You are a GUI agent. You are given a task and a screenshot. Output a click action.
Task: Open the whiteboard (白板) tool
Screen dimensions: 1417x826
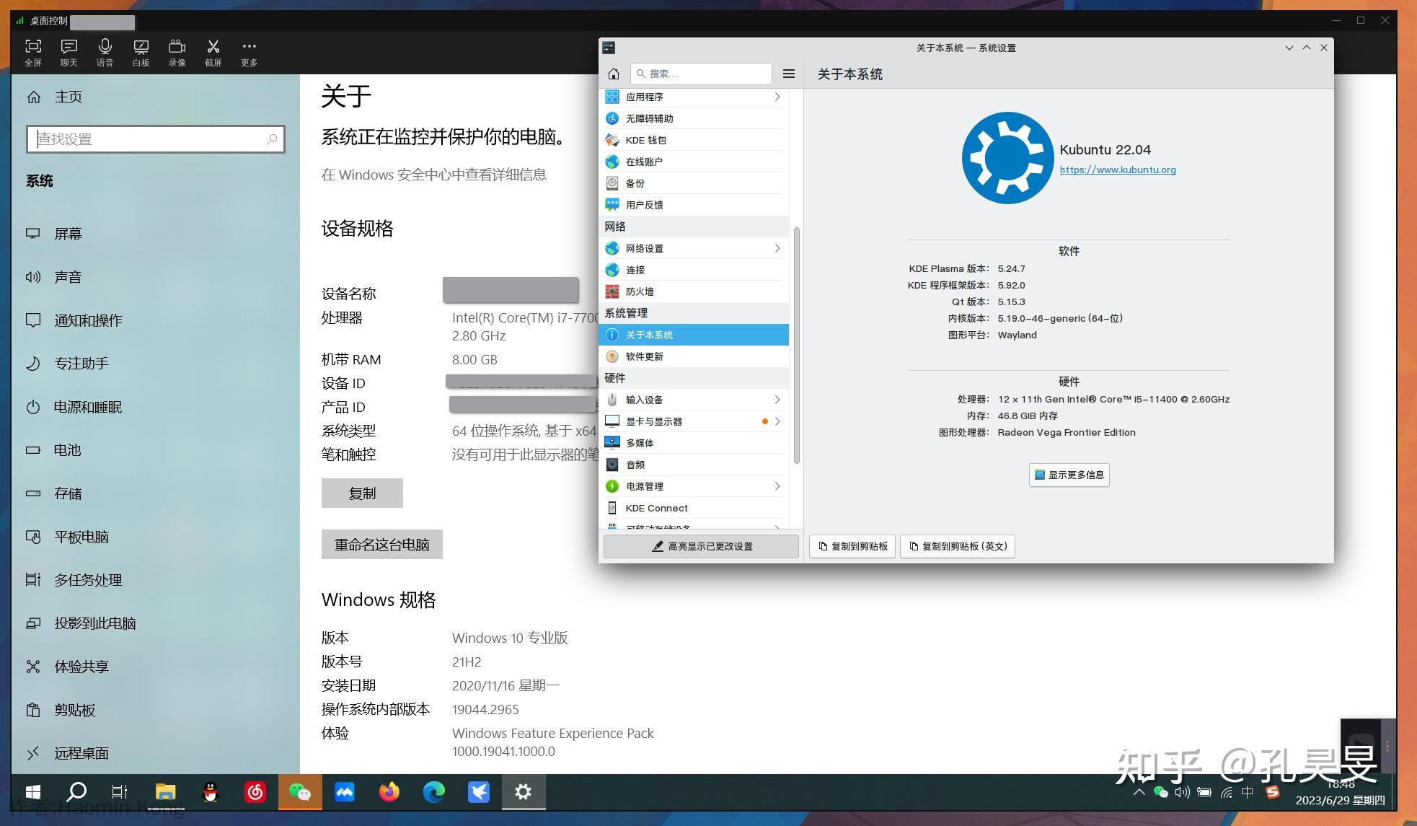[141, 53]
